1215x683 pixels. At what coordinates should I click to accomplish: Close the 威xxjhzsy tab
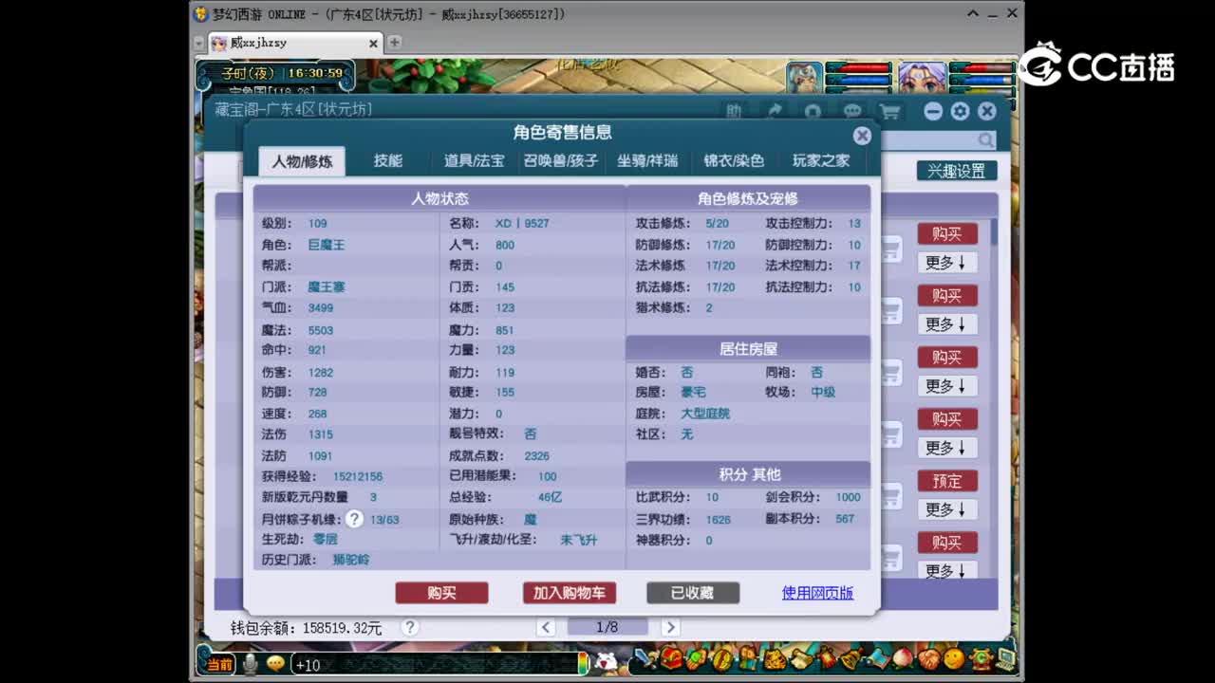point(373,43)
